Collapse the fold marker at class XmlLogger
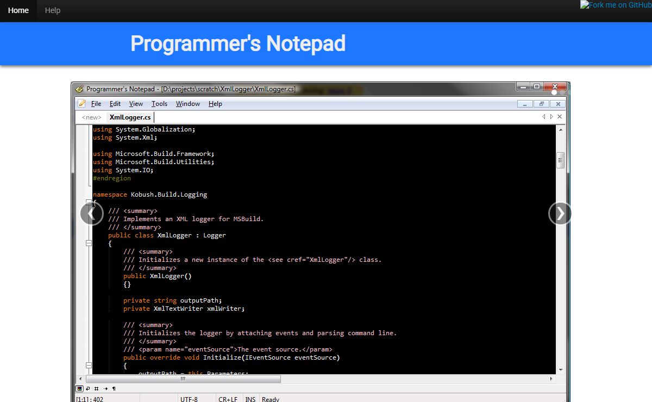 point(89,243)
